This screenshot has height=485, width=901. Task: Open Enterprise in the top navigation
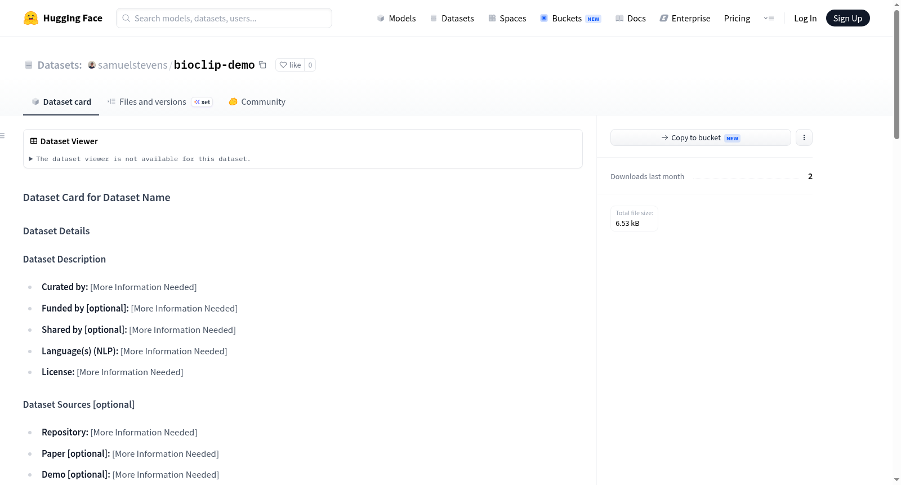685,18
